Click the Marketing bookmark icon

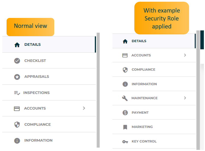click(x=125, y=127)
